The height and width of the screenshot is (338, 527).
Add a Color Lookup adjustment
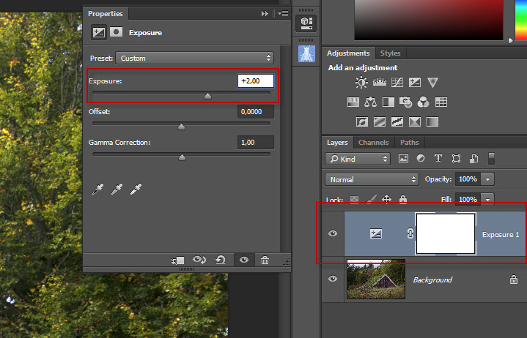coord(441,102)
